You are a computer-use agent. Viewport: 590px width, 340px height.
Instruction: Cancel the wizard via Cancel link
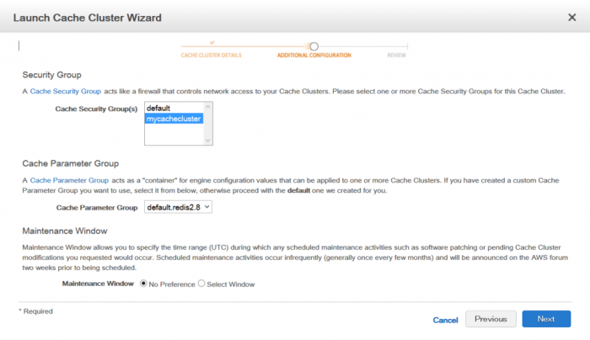[446, 320]
